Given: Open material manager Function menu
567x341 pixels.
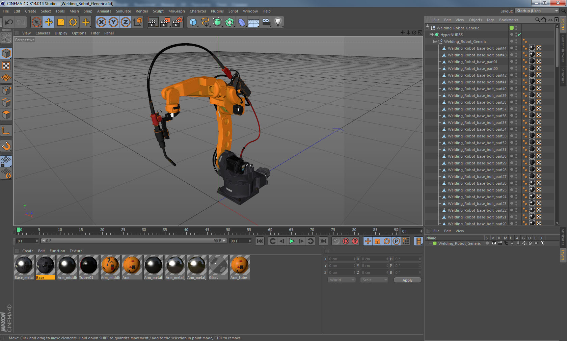Looking at the screenshot, I should click(57, 251).
